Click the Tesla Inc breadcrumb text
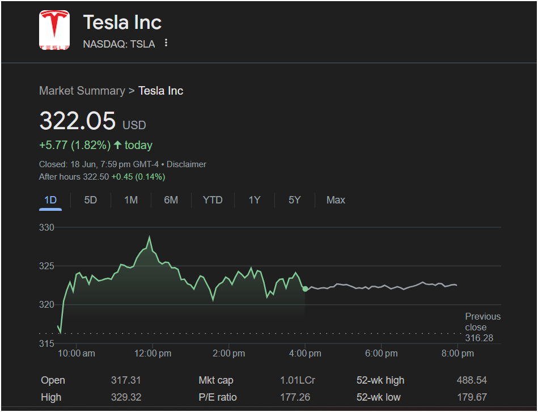The height and width of the screenshot is (412, 538). coord(160,91)
